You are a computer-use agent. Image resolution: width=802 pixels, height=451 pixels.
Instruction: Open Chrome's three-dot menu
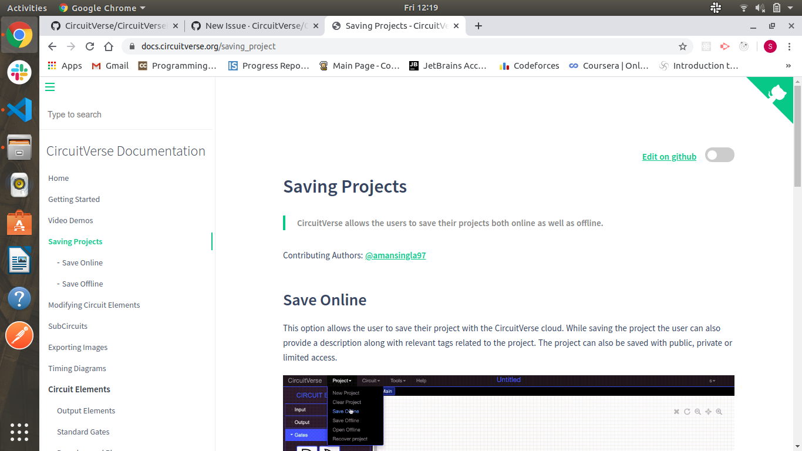(x=788, y=46)
